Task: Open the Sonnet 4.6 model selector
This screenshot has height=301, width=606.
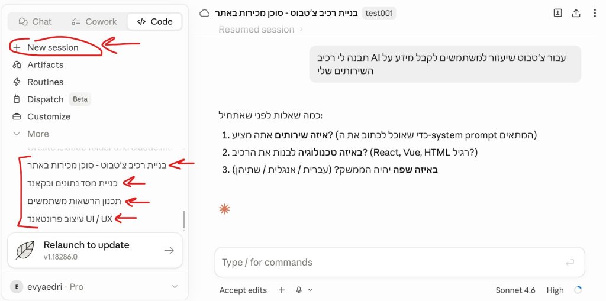Action: (515, 290)
